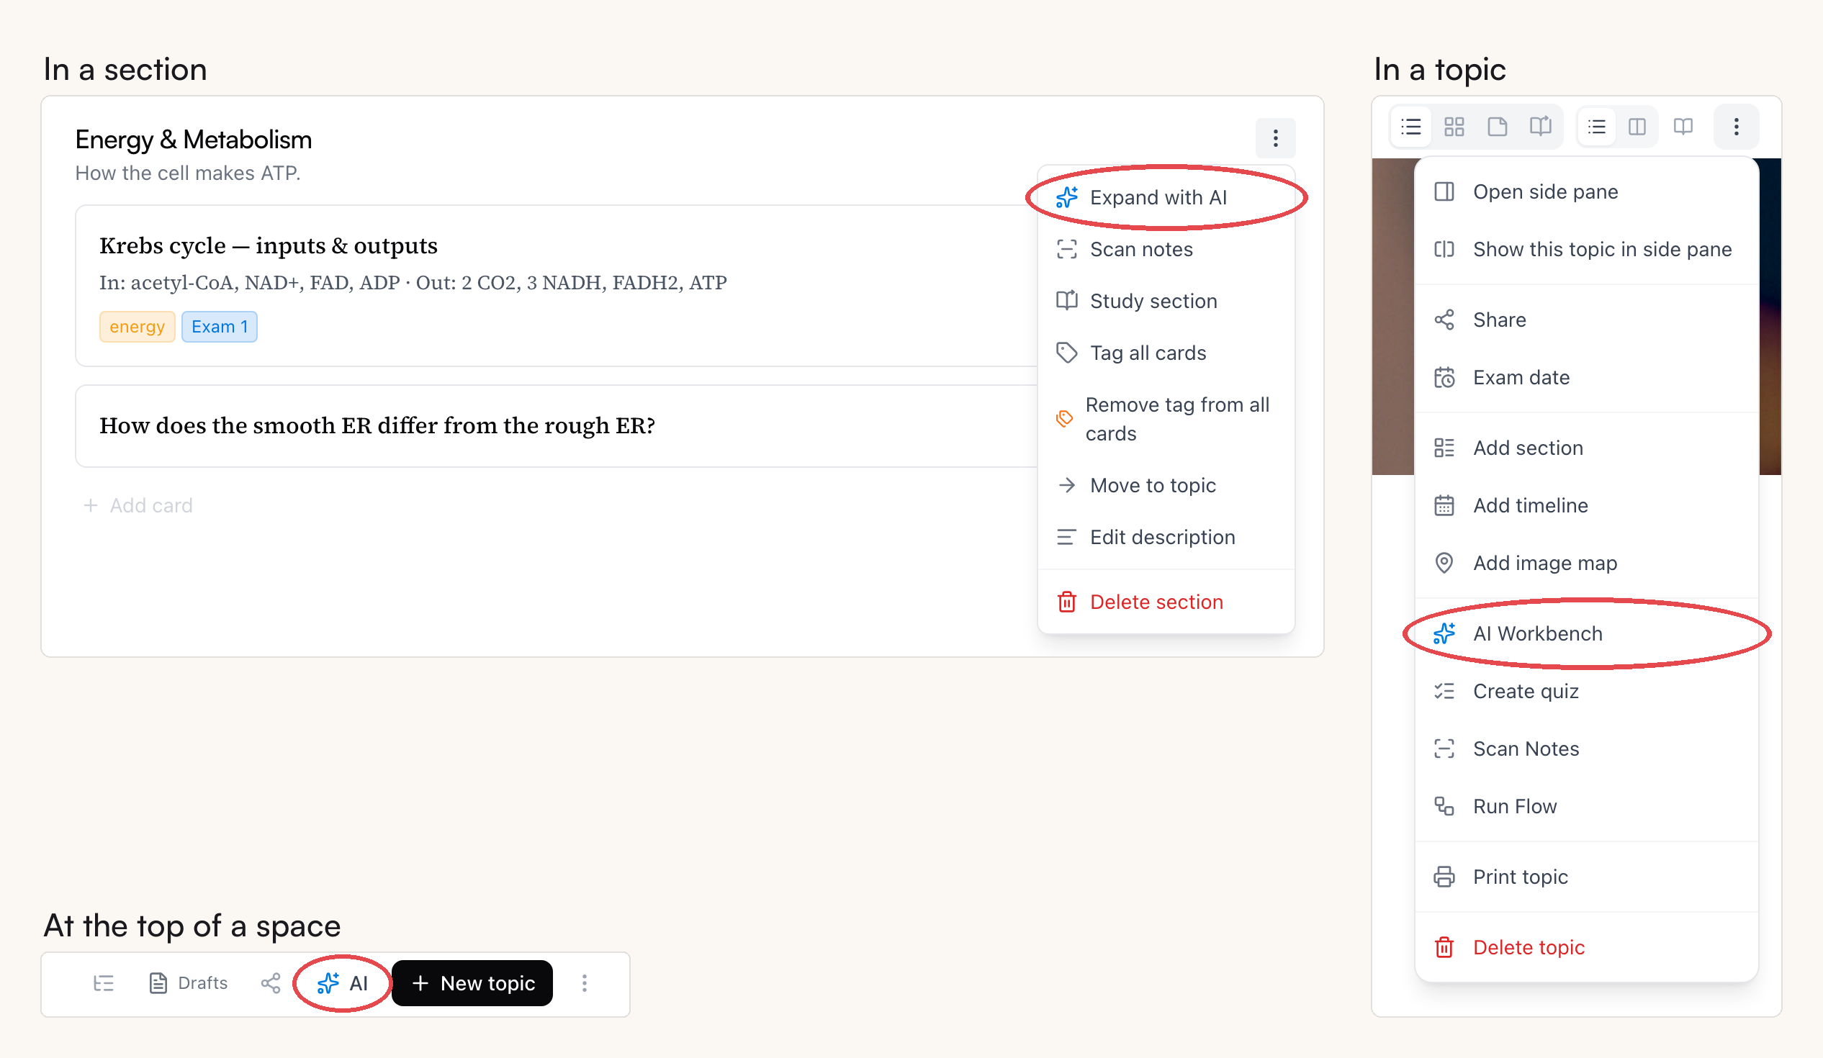Image resolution: width=1823 pixels, height=1058 pixels.
Task: Select Tag all cards
Action: pyautogui.click(x=1166, y=353)
